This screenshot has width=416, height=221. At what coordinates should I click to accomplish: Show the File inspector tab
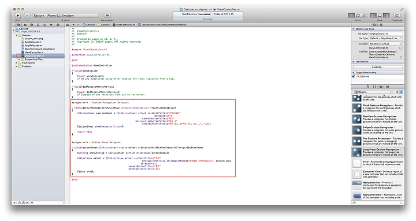(x=374, y=25)
